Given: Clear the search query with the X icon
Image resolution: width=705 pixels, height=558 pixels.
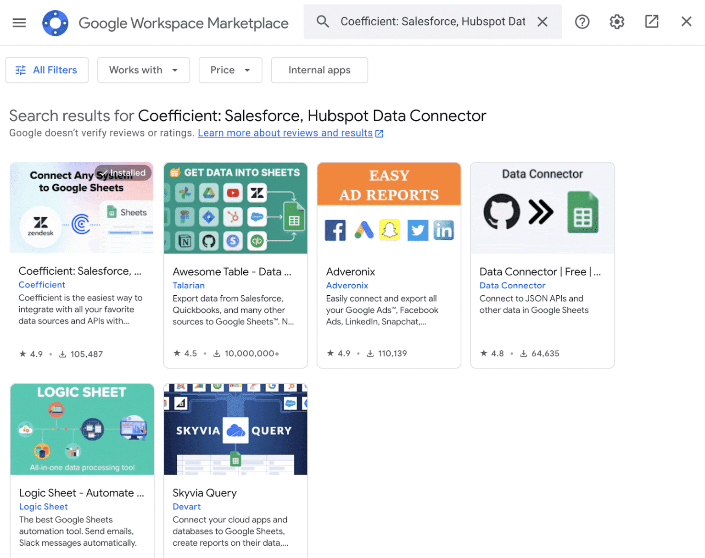Looking at the screenshot, I should point(542,21).
